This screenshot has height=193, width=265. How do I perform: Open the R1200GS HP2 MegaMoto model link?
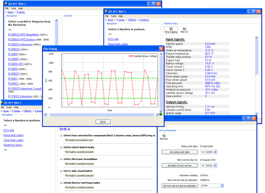point(23,34)
